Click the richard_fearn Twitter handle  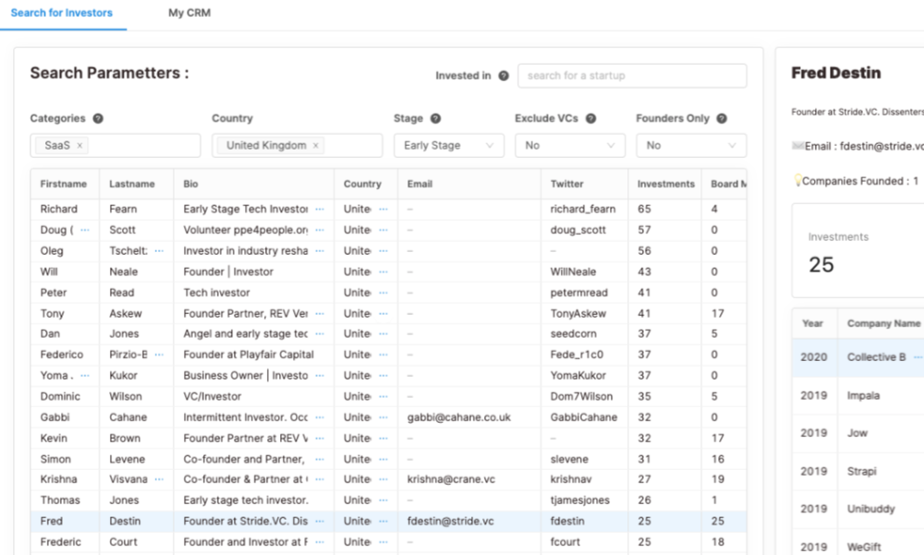583,209
